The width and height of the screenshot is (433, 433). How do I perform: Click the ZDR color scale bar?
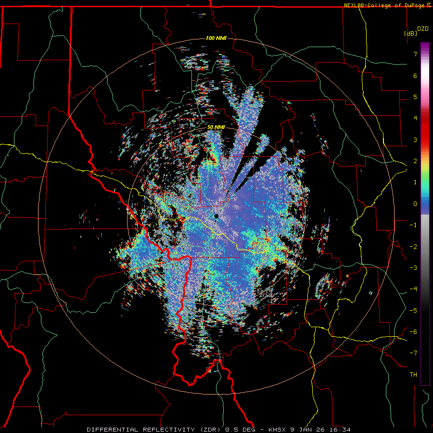tap(425, 214)
